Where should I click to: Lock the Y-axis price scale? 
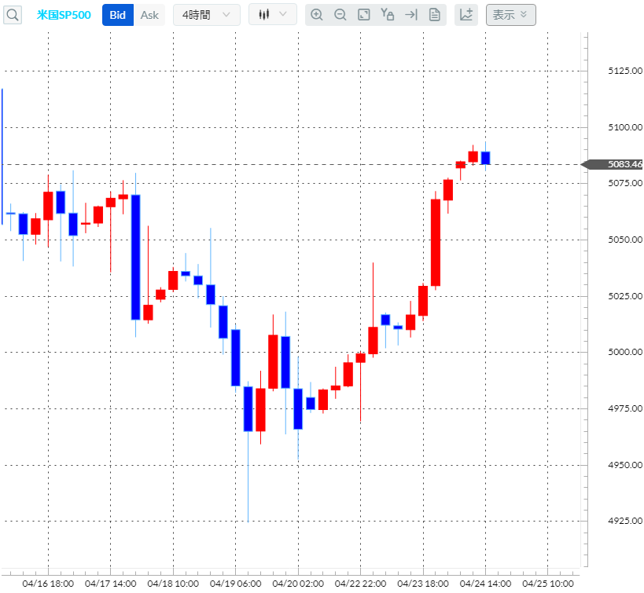[x=387, y=14]
